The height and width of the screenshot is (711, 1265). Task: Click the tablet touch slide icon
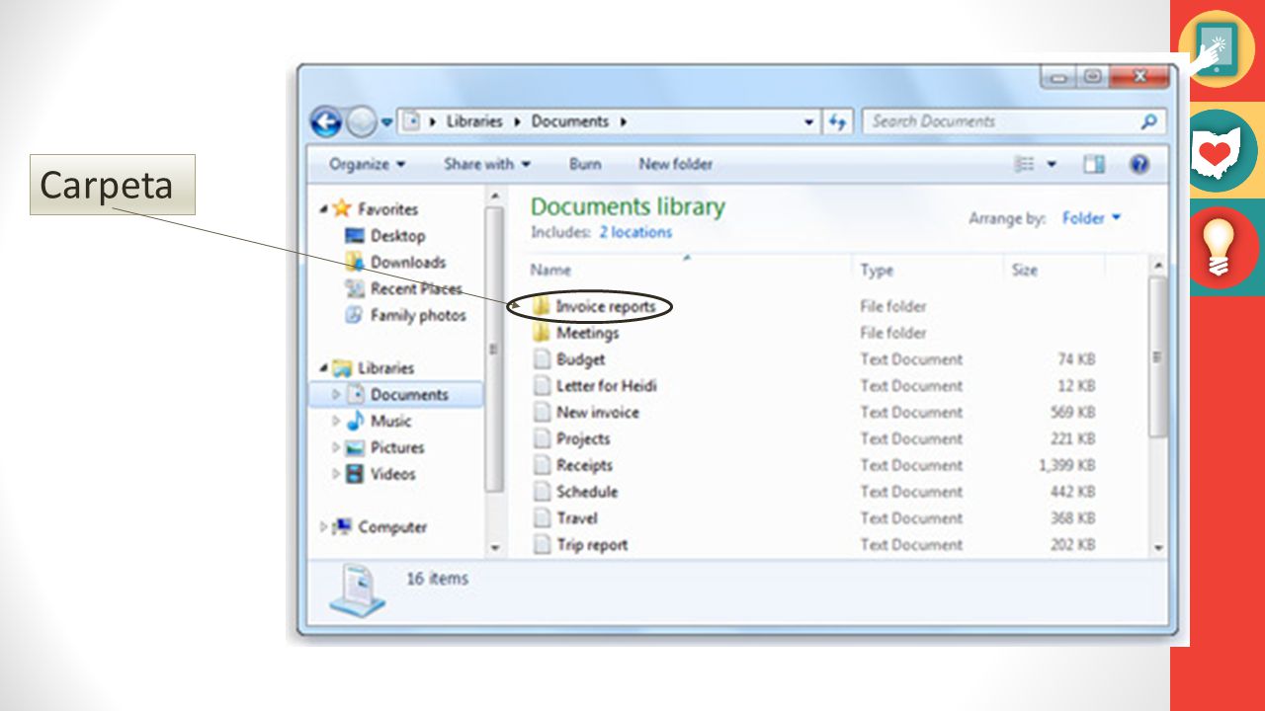click(x=1217, y=48)
